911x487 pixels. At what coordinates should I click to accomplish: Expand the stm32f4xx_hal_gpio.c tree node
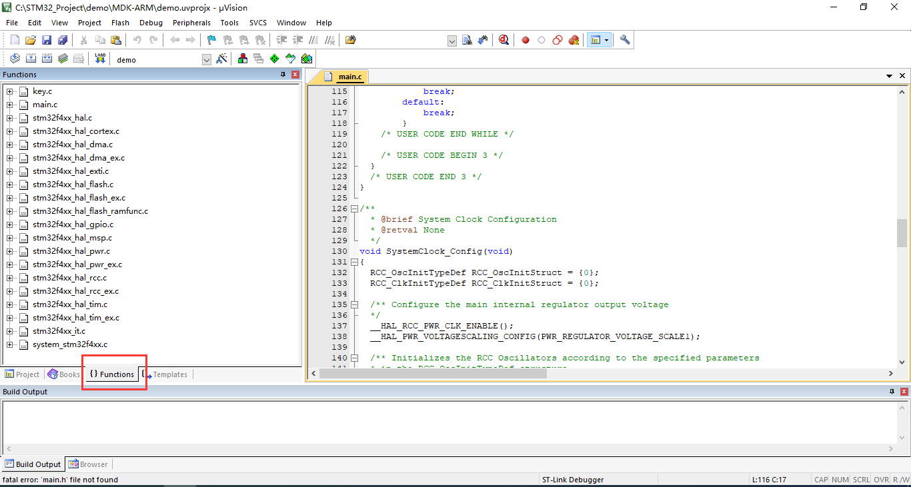click(x=10, y=225)
